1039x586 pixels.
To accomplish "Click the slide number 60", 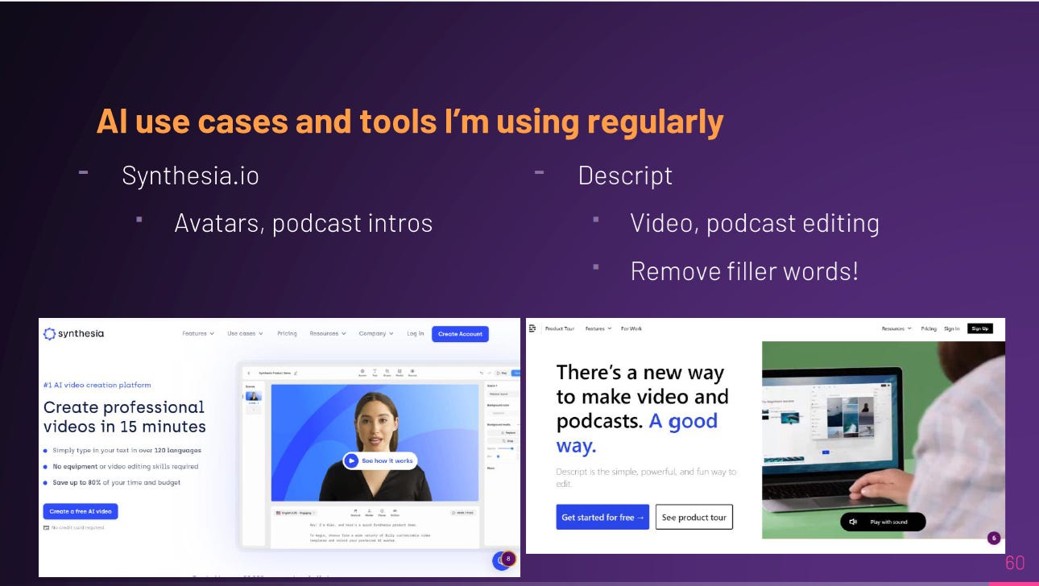I will coord(1015,563).
